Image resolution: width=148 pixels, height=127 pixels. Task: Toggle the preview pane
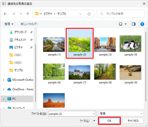pos(134,24)
